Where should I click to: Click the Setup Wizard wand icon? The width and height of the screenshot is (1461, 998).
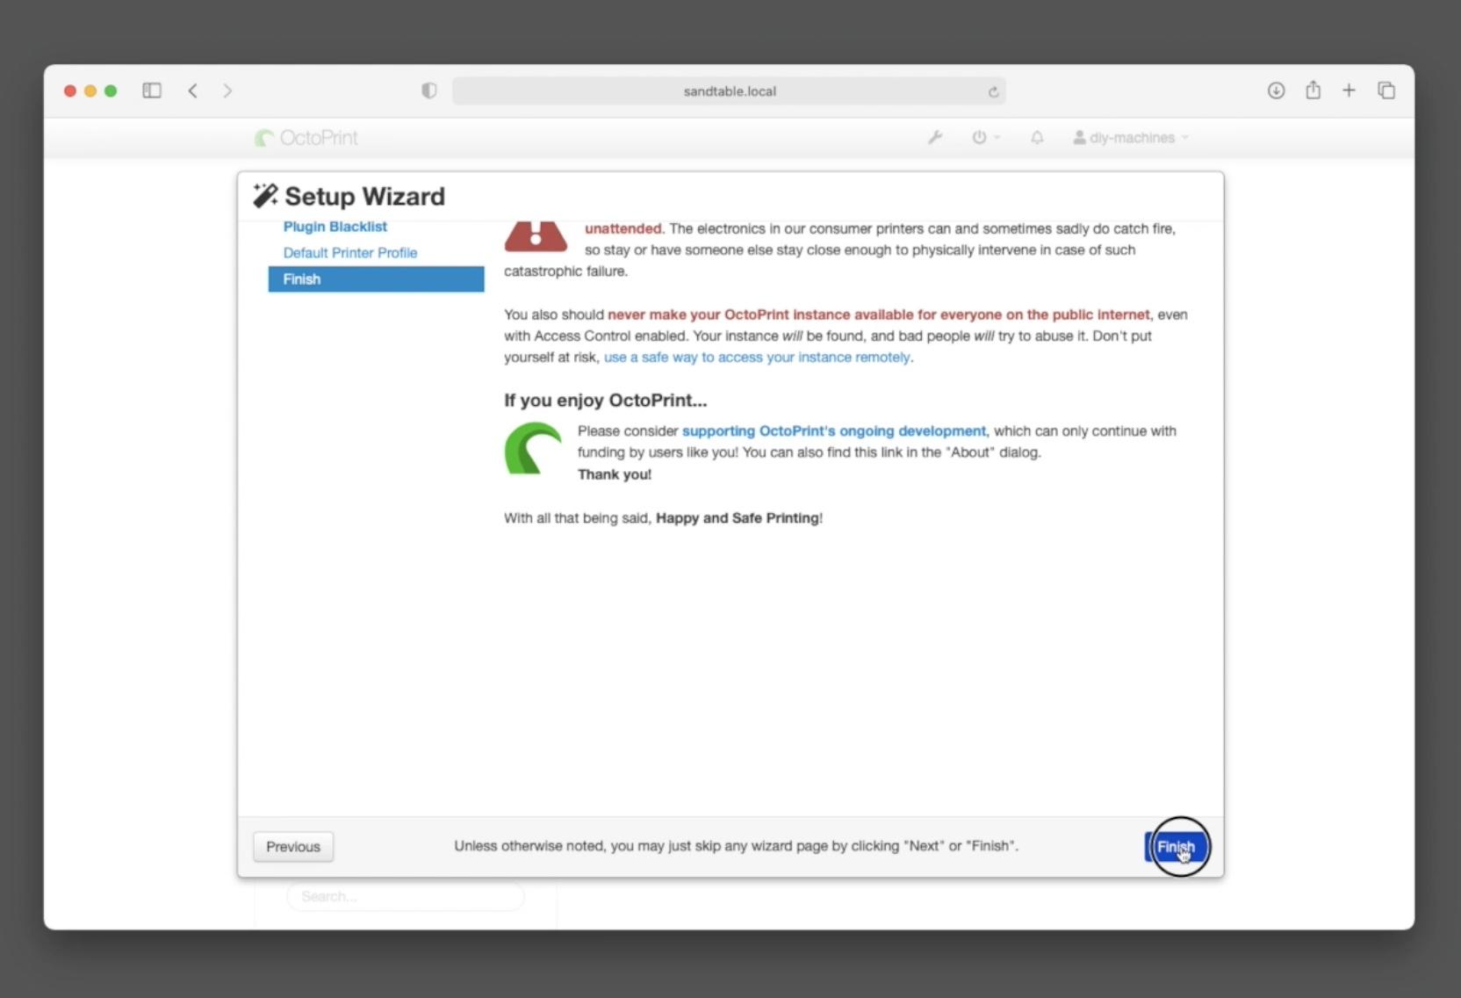point(265,196)
